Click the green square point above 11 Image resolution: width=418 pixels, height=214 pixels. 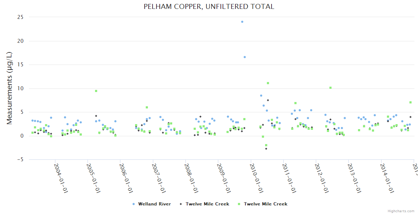tap(268, 83)
